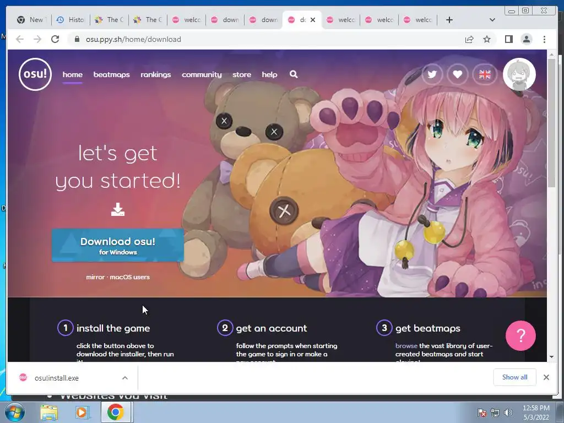Open the community nav menu

click(x=202, y=74)
